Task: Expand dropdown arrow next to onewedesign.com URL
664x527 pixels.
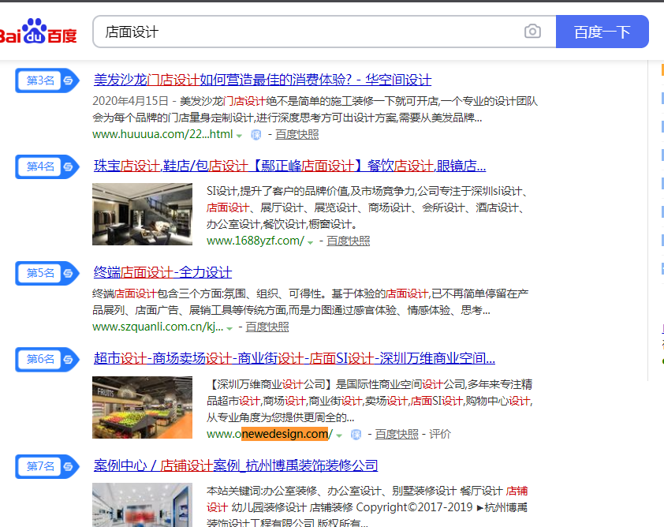Action: [x=339, y=435]
